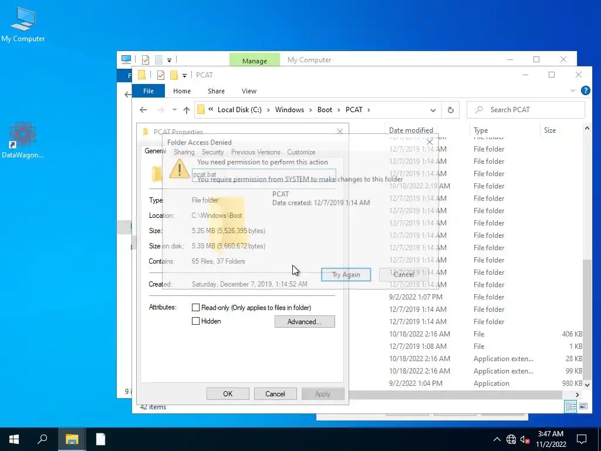Open the Recent locations dropdown

tap(174, 110)
